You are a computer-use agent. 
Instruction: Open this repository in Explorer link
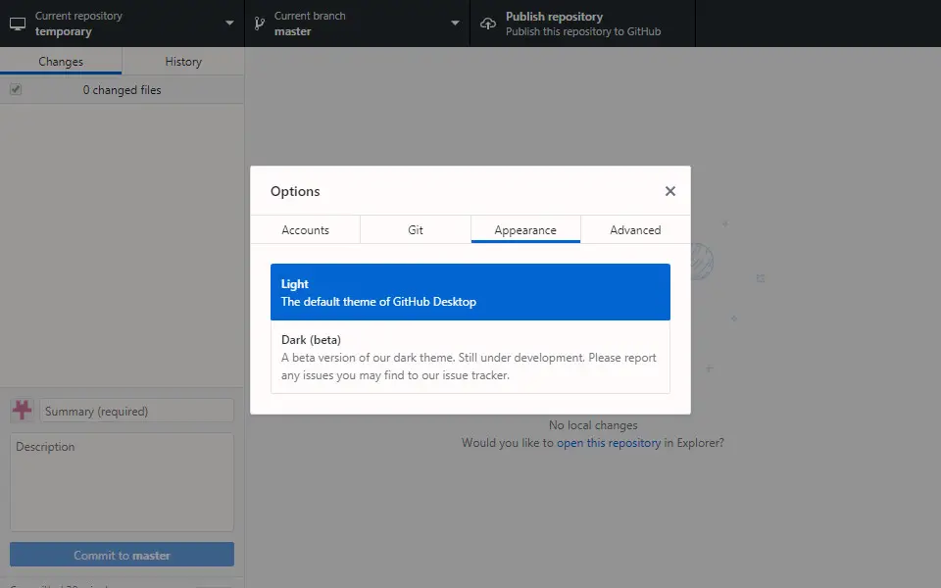[609, 443]
